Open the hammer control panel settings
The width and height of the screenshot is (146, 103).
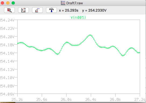pyautogui.click(x=51, y=10)
